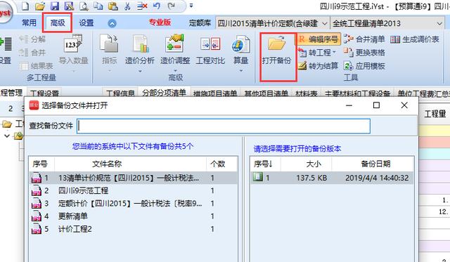Click the undo arrow in the title toolbar

coord(157,6)
